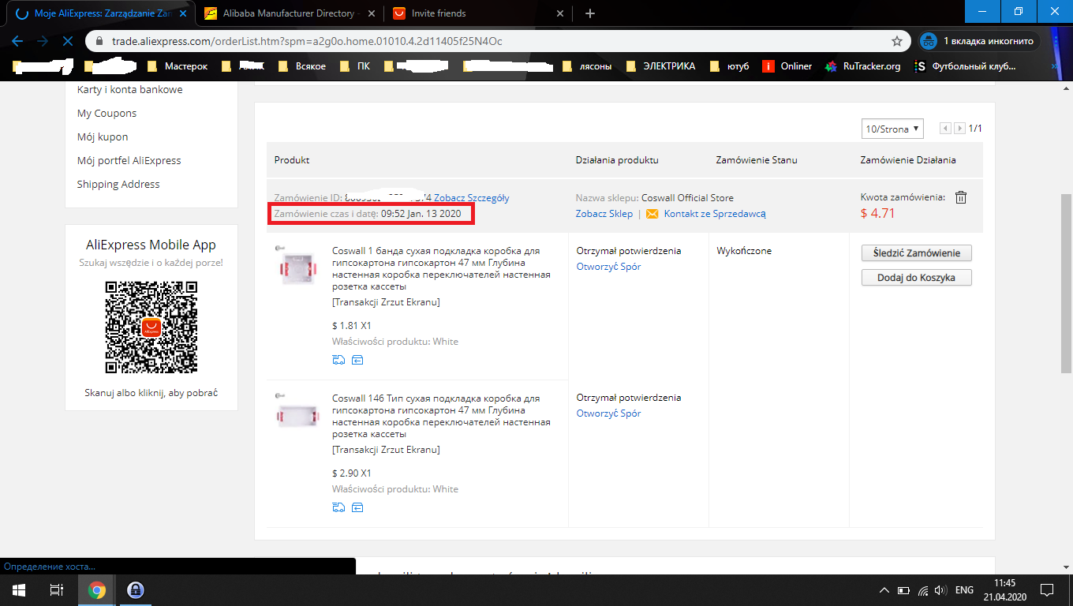The height and width of the screenshot is (606, 1073).
Task: Visit the store via Zobacz Sklep
Action: (x=604, y=214)
